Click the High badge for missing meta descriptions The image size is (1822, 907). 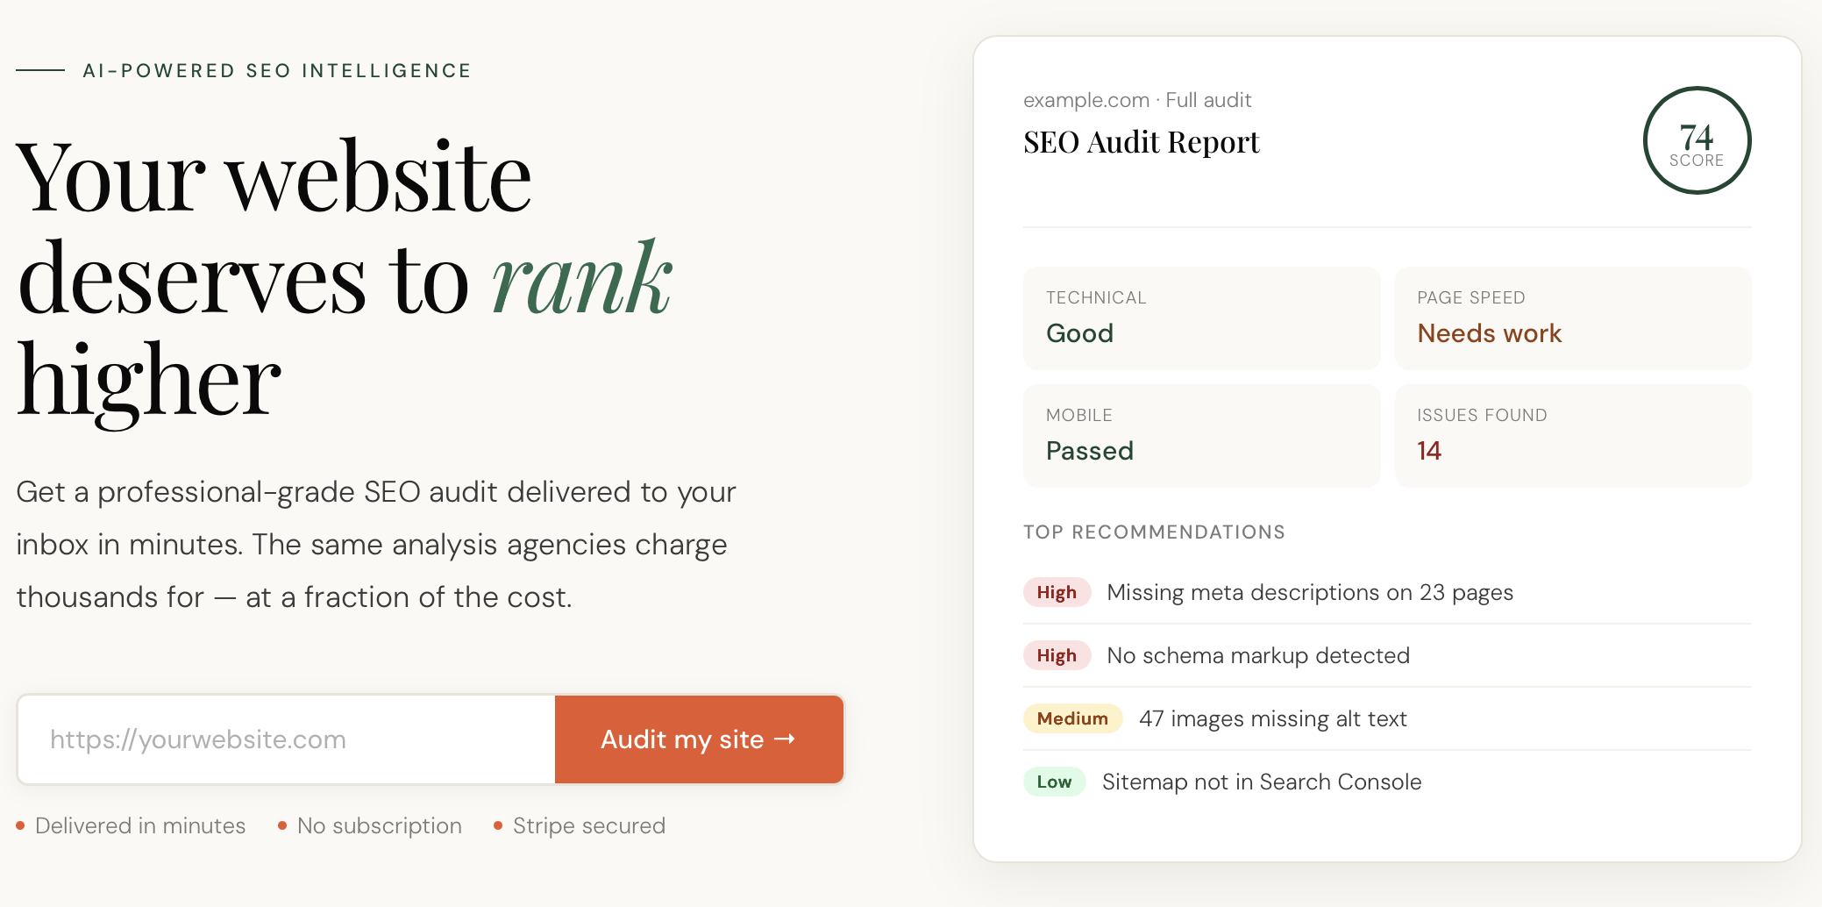point(1057,592)
